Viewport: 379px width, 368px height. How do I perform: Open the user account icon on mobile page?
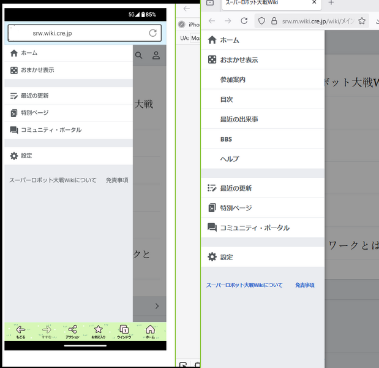click(156, 56)
